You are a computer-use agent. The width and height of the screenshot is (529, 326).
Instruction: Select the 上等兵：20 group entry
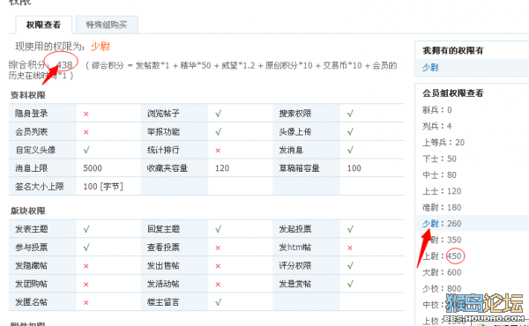coord(443,142)
